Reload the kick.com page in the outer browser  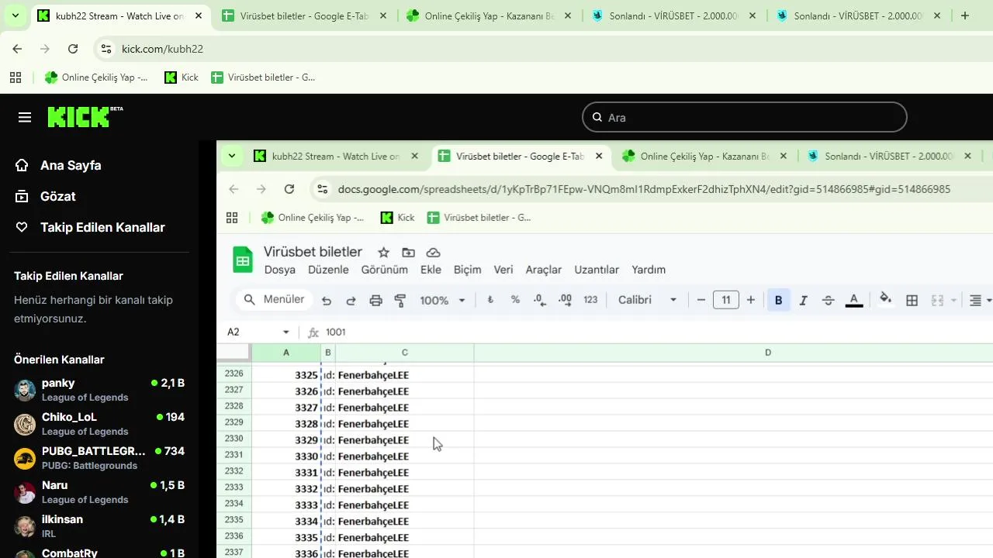tap(73, 49)
